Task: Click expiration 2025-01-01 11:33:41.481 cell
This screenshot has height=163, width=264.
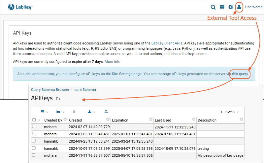Action: [132, 134]
